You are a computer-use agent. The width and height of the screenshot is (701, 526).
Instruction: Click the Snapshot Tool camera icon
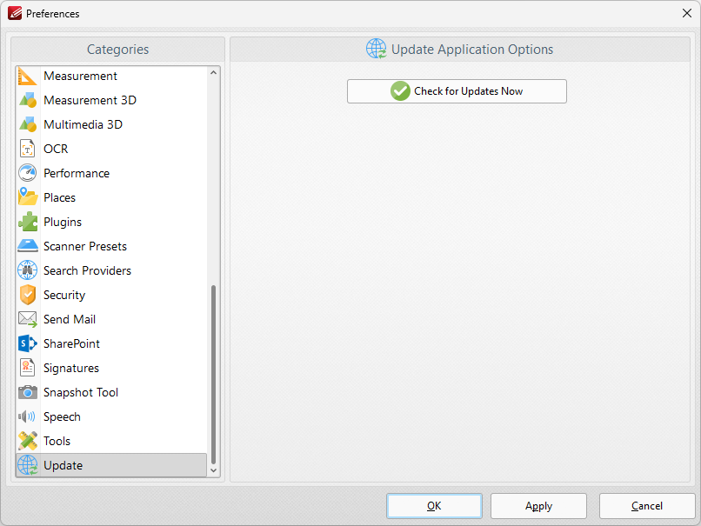pyautogui.click(x=27, y=392)
